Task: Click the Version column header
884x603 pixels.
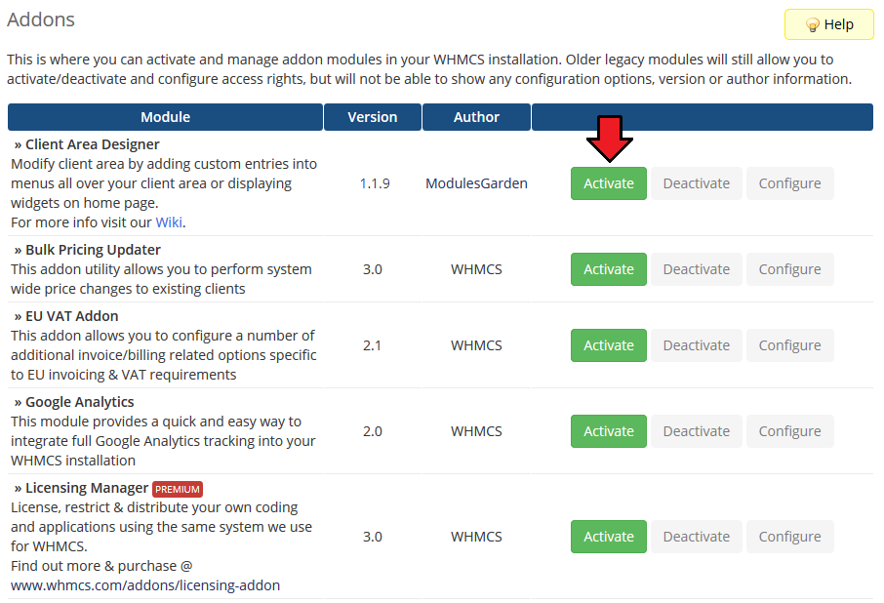Action: coord(372,117)
